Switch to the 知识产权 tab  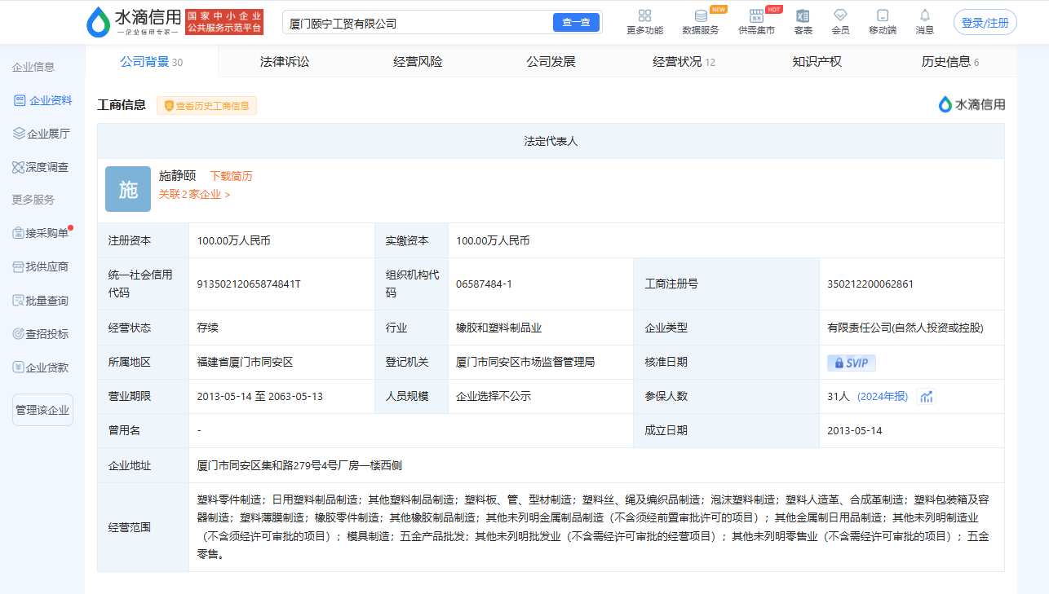[817, 62]
